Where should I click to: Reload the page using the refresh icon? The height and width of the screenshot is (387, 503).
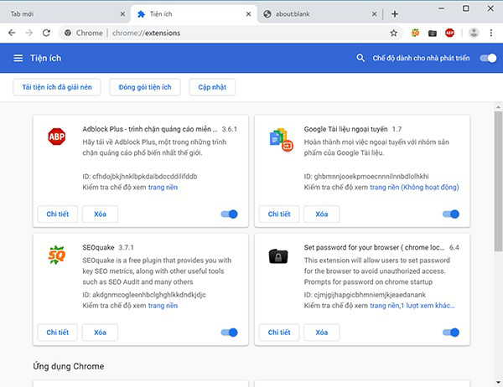click(48, 33)
